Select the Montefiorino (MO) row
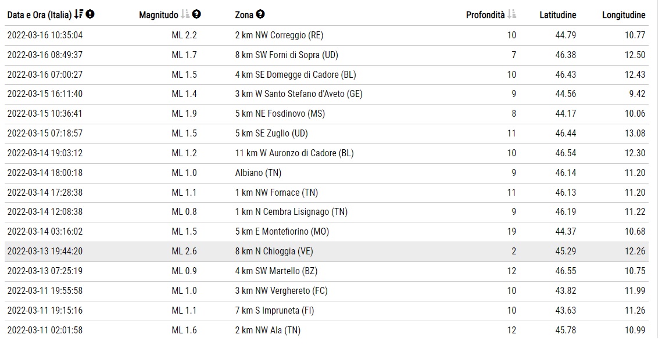The height and width of the screenshot is (345, 662). [327, 232]
